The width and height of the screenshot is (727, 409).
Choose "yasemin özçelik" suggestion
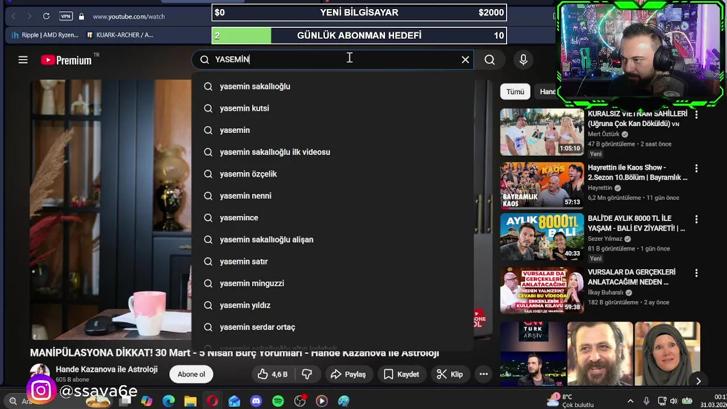[x=333, y=174]
